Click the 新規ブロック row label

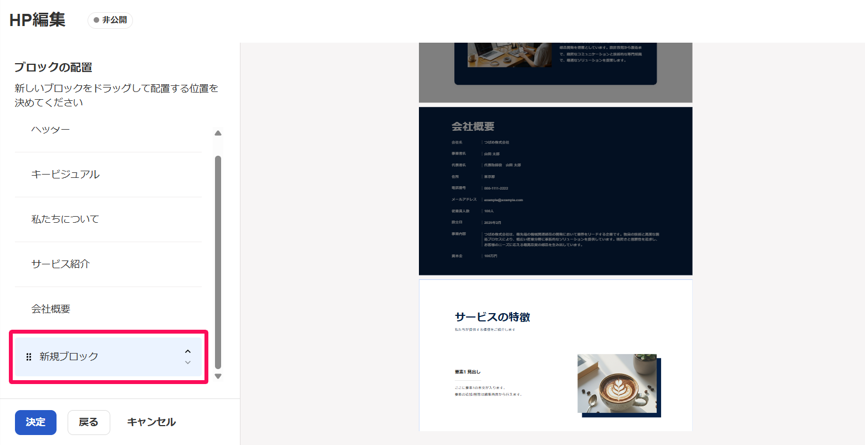69,357
